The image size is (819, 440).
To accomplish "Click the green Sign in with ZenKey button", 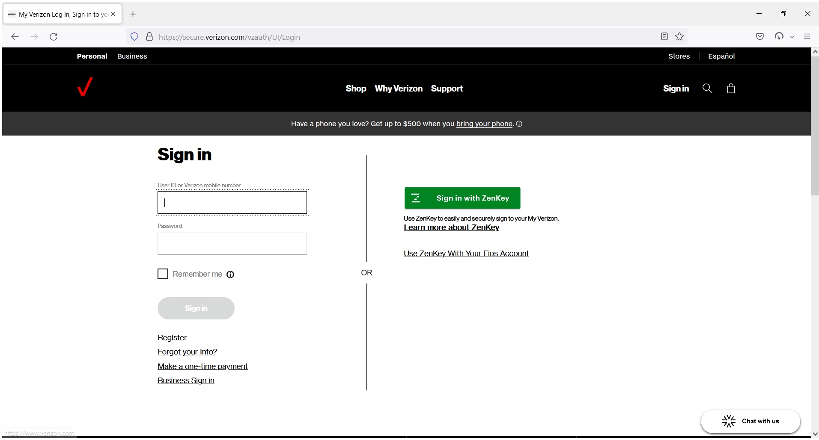I will tap(462, 198).
